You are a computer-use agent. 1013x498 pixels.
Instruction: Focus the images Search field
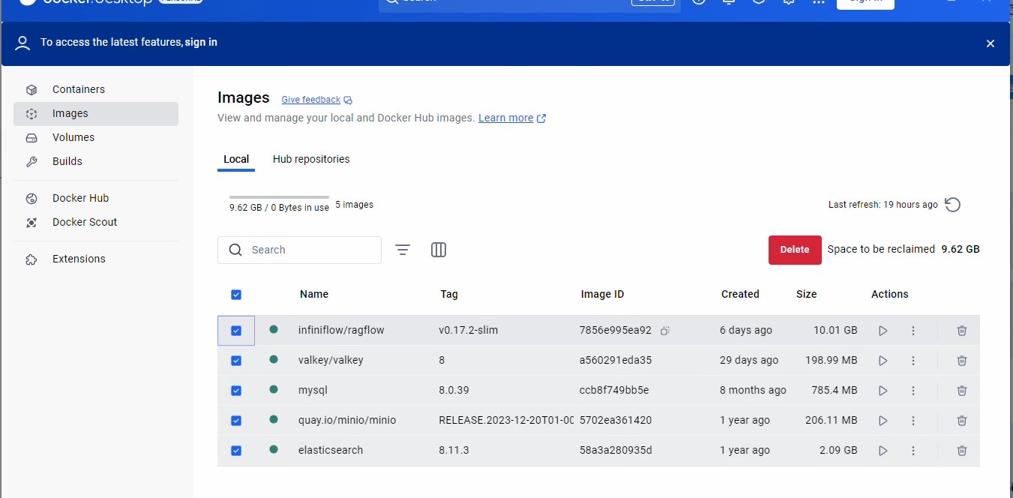[299, 250]
